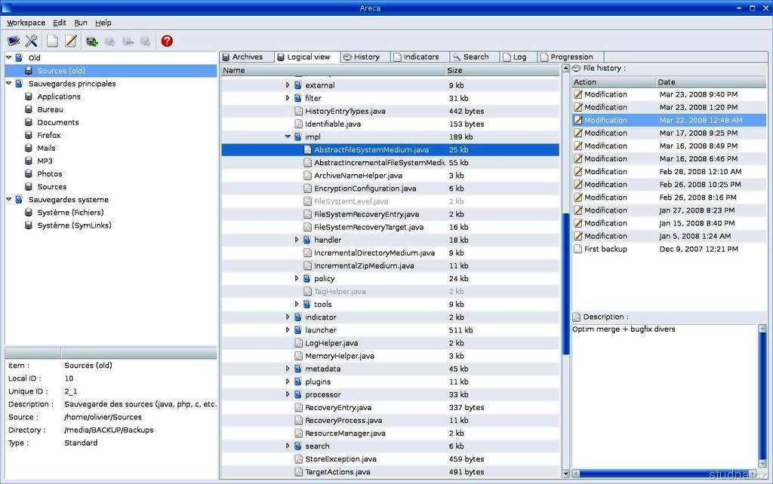Viewport: 773px width, 484px height.
Task: Click the Description text area
Action: [x=664, y=392]
